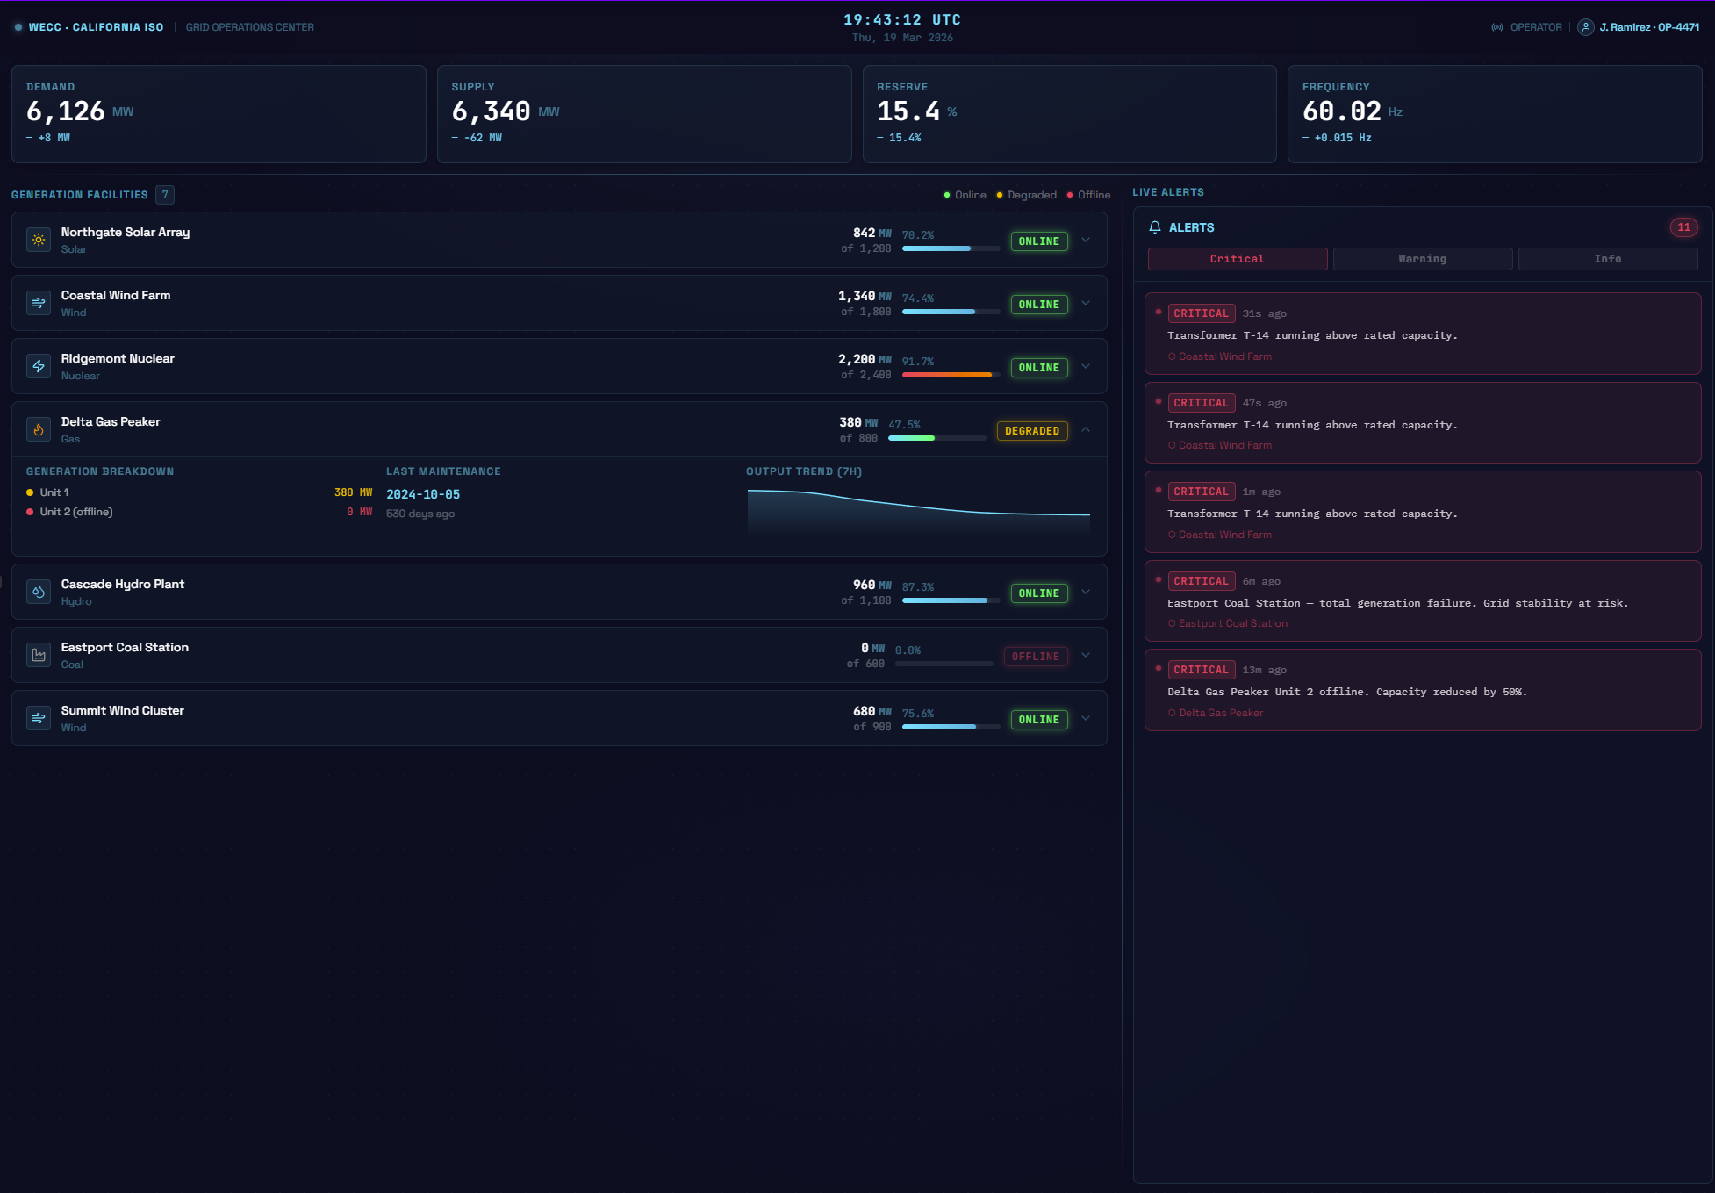Expand the Eastport Coal Station row

pos(1086,655)
